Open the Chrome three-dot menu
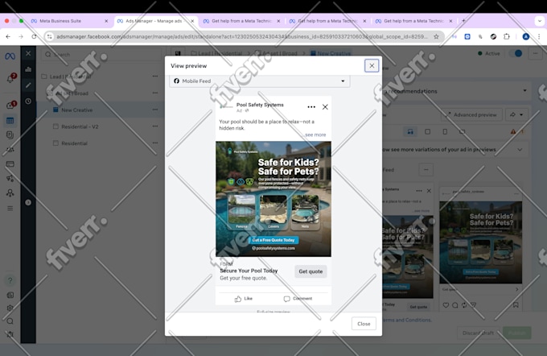547x356 pixels. (539, 37)
